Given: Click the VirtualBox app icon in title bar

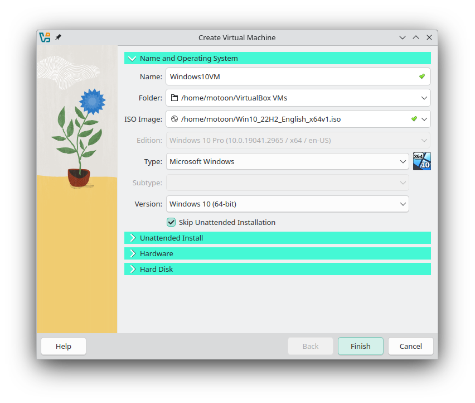Looking at the screenshot, I should pyautogui.click(x=45, y=37).
